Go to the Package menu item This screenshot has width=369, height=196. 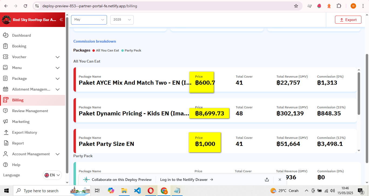tap(19, 78)
